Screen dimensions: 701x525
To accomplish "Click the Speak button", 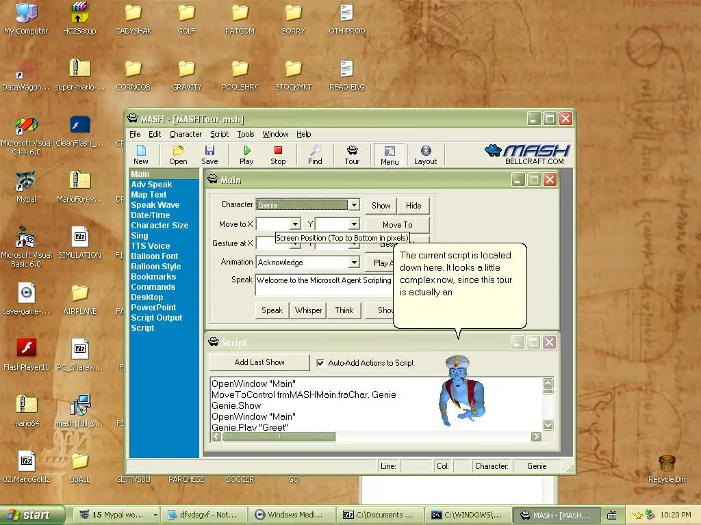I will 272,310.
